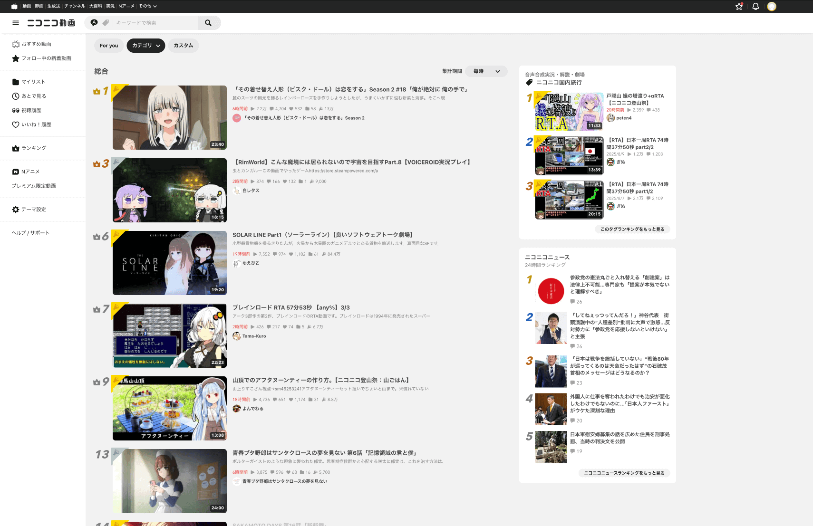Expand the その他 dropdown

pyautogui.click(x=147, y=6)
